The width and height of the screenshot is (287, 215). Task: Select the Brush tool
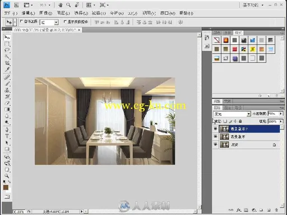click(7, 83)
